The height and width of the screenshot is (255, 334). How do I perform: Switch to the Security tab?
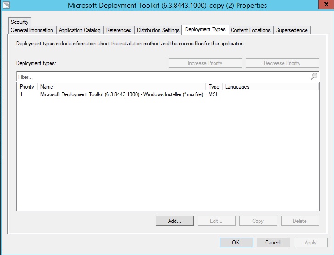click(20, 22)
